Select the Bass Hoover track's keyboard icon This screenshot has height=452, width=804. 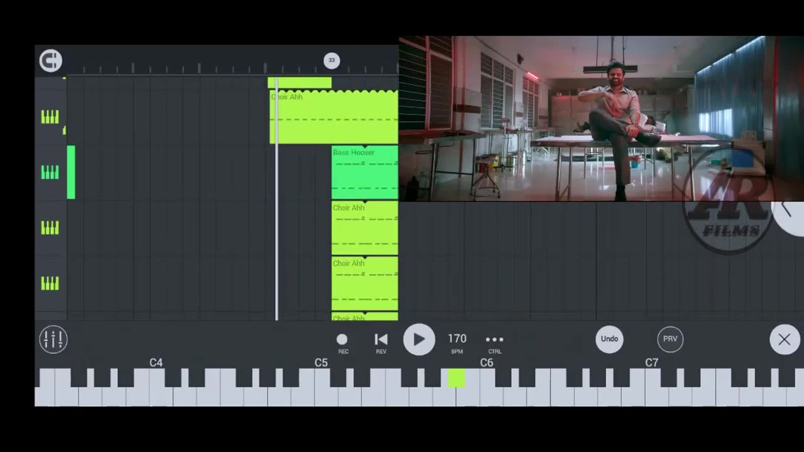[x=50, y=172]
